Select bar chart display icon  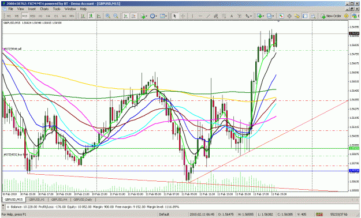point(83,16)
